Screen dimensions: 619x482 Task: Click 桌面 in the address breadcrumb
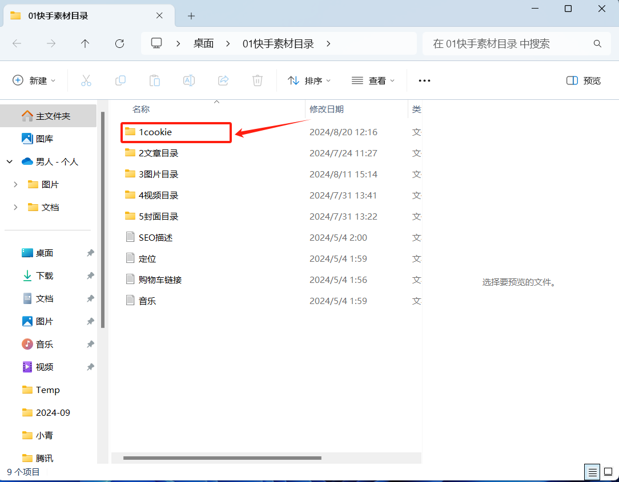tap(203, 43)
